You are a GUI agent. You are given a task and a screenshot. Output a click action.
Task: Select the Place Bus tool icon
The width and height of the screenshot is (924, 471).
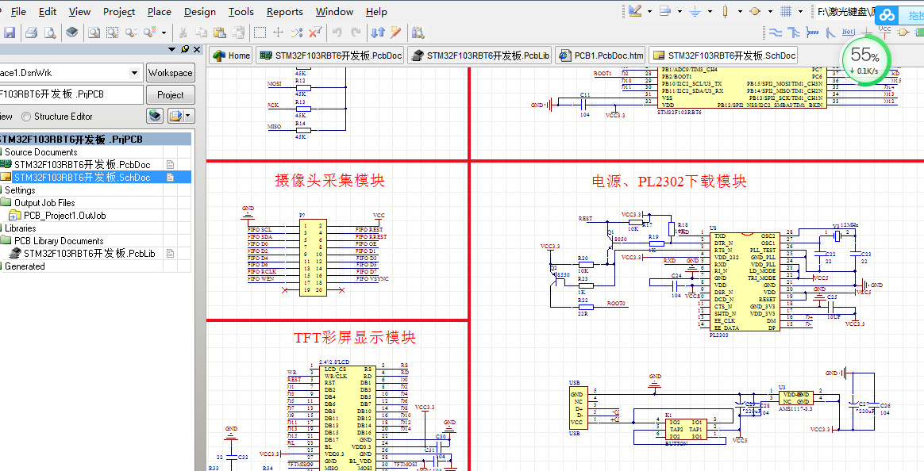[x=795, y=33]
